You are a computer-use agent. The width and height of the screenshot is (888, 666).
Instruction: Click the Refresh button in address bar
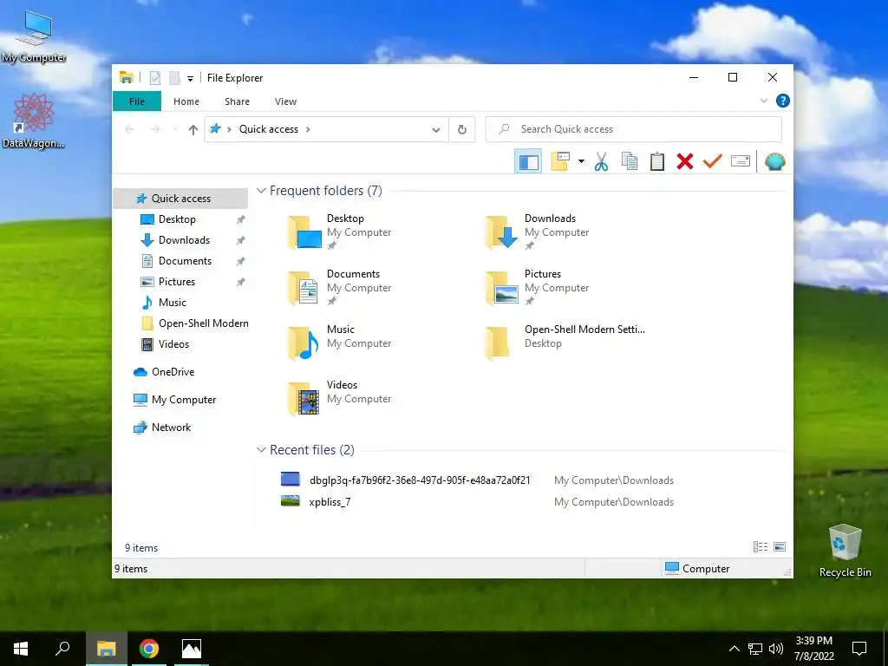point(461,130)
